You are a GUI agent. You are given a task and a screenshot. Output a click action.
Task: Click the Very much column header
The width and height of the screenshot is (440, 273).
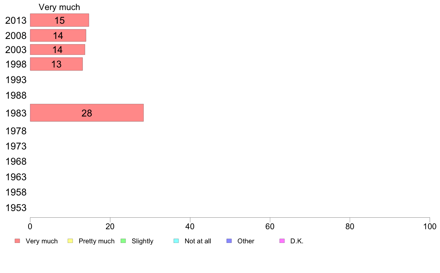pos(59,7)
